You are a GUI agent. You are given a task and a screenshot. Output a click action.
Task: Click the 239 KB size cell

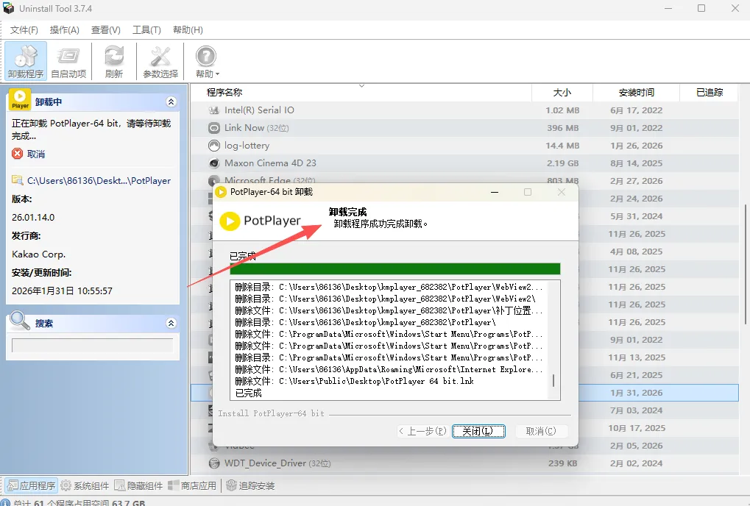(x=562, y=463)
